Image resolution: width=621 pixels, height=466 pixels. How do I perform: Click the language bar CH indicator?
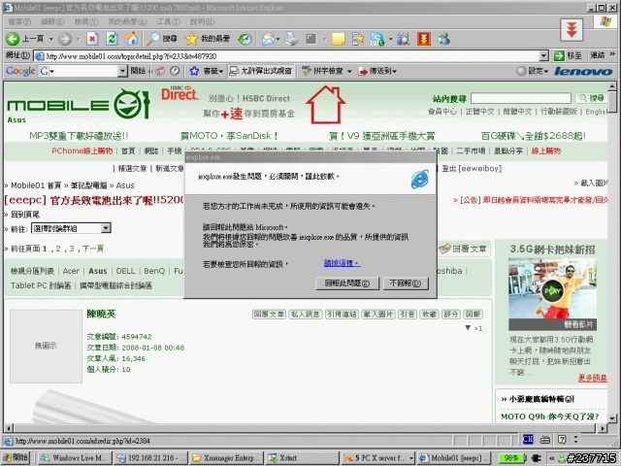click(x=528, y=439)
